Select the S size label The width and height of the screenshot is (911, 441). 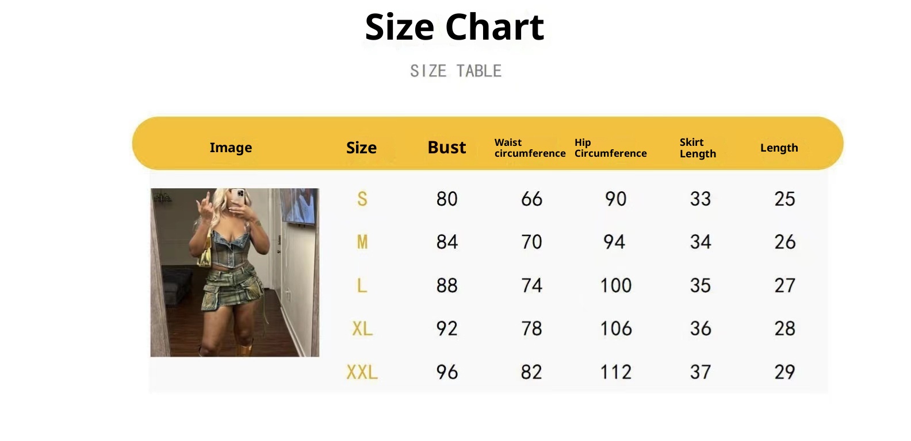[362, 199]
